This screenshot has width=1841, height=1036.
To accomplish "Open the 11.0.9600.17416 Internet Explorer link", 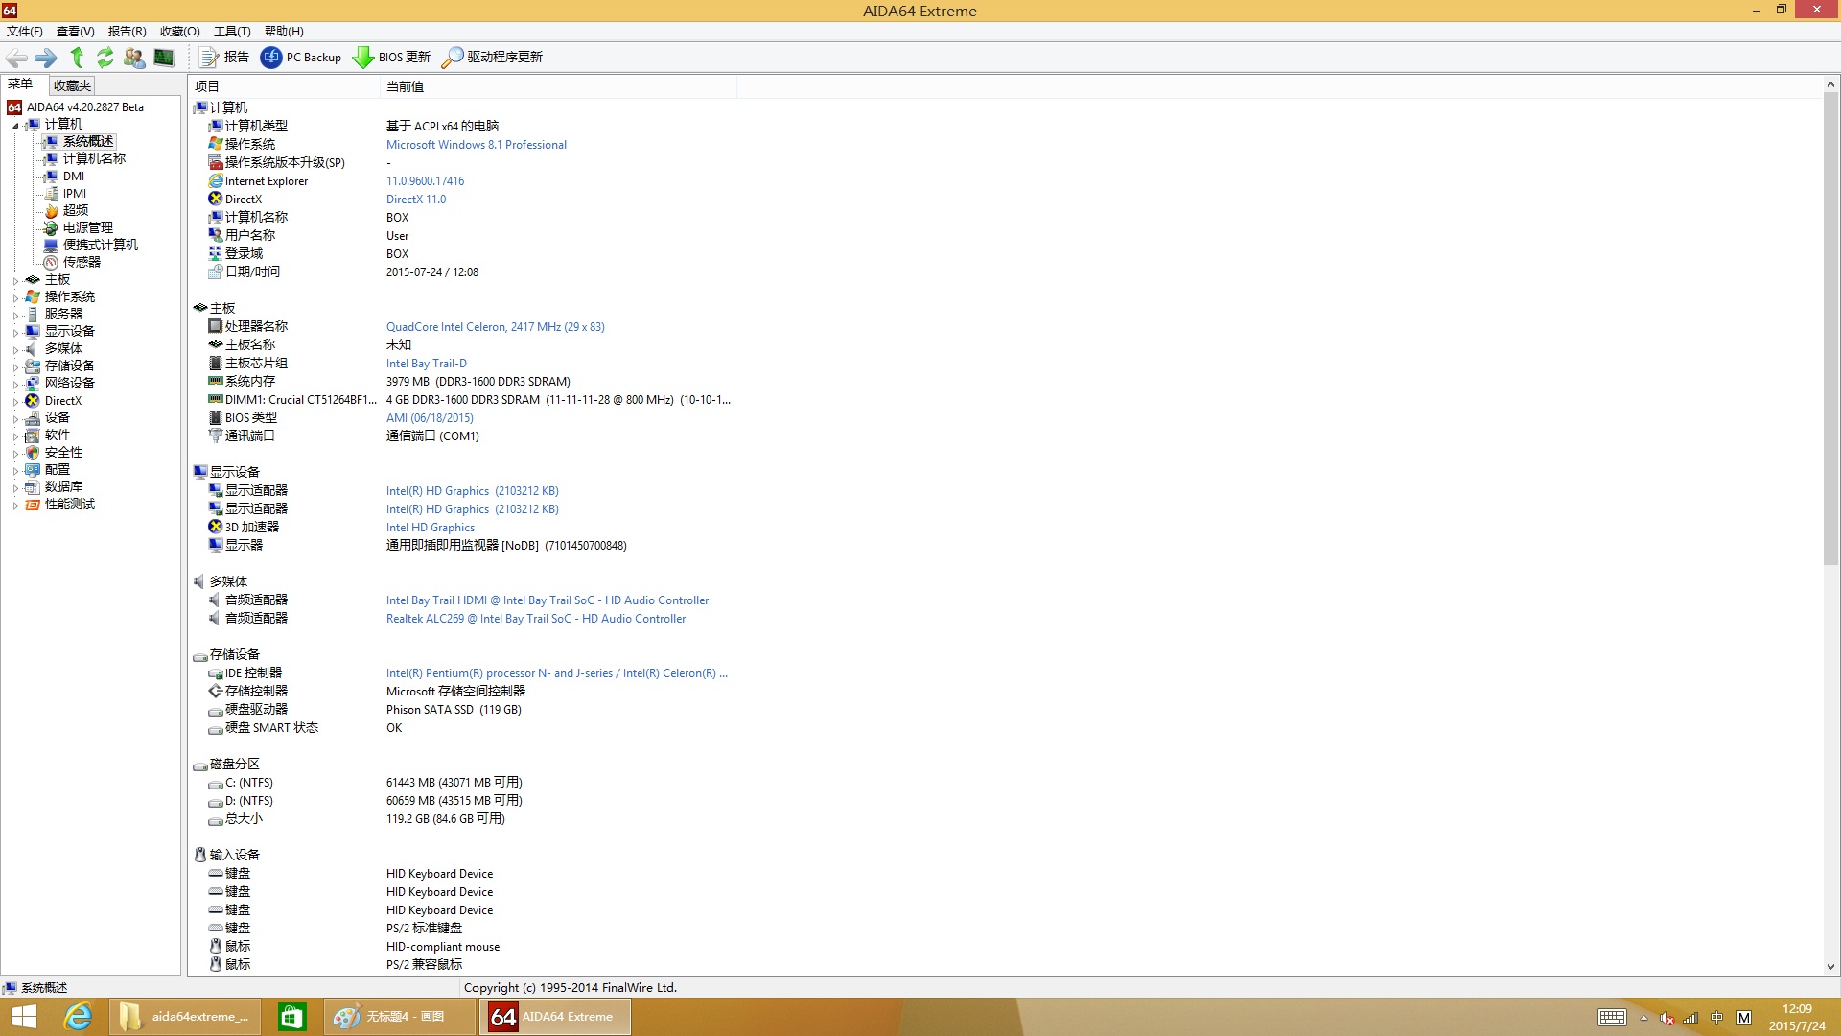I will pyautogui.click(x=425, y=181).
